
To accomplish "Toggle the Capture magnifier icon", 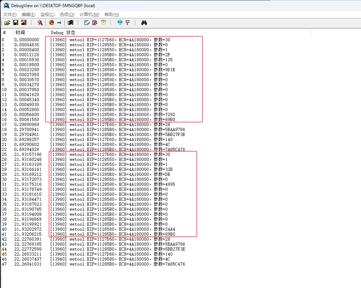I will [x=40, y=22].
